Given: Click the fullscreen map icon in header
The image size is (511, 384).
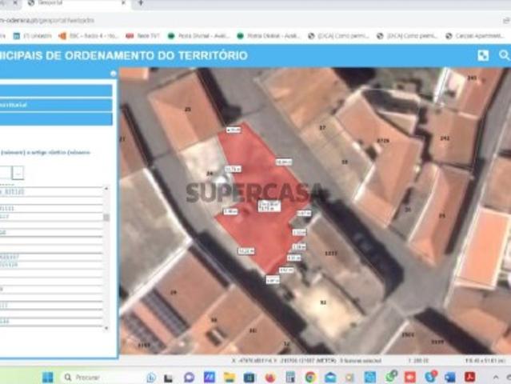Looking at the screenshot, I should coord(483,55).
